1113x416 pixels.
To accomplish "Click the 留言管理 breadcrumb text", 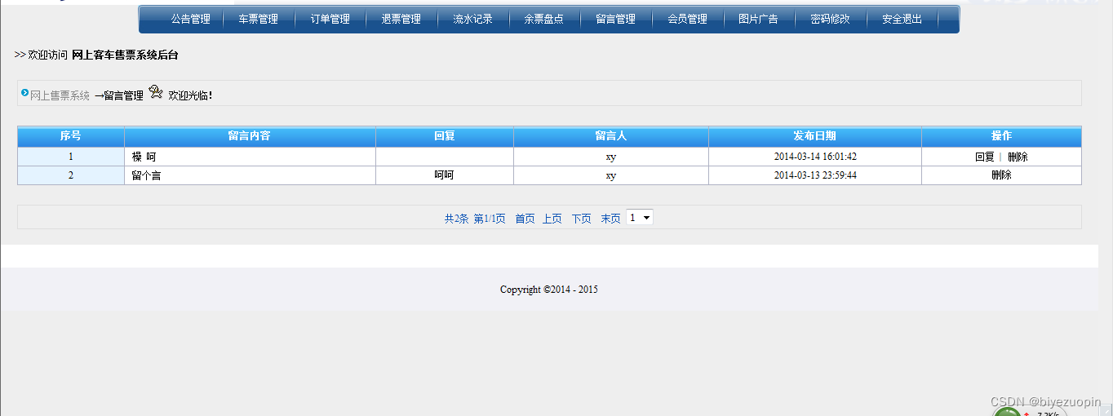I will pos(123,95).
